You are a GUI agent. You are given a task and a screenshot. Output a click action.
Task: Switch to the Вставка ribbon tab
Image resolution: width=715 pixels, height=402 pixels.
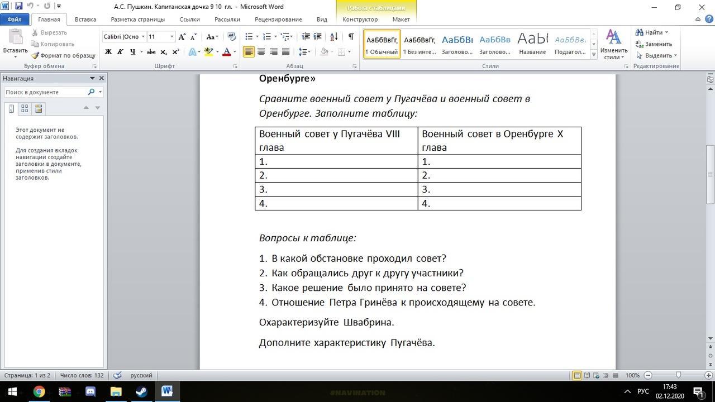point(85,20)
